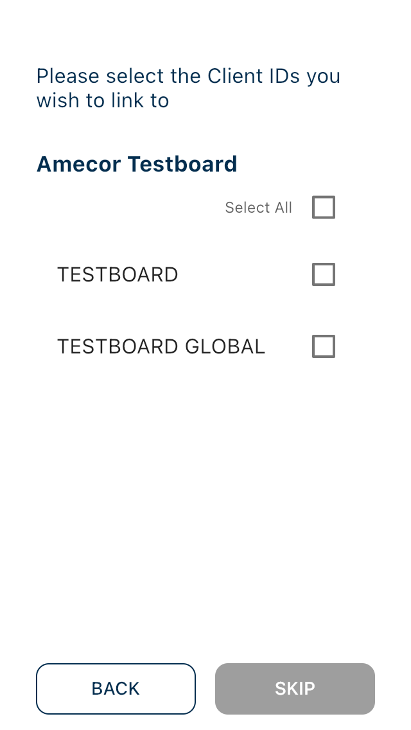
Task: Check the TESTBOARD checkbox
Action: (x=324, y=274)
